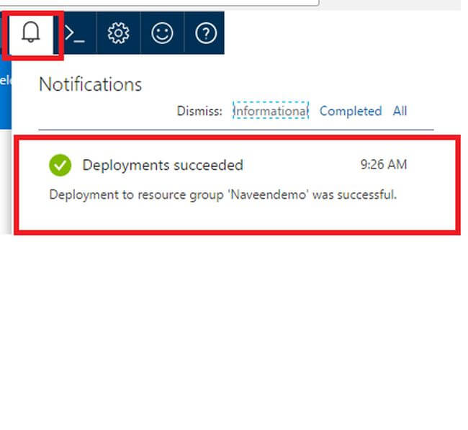Image resolution: width=468 pixels, height=430 pixels.
Task: Click the 9:26 AM notification timestamp
Action: tap(383, 165)
